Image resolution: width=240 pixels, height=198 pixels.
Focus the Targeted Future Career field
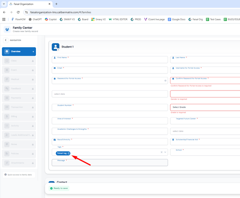205,121
